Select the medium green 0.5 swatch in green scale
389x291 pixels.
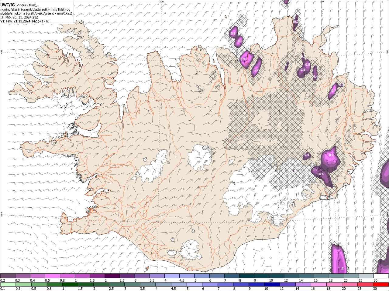[39, 284]
